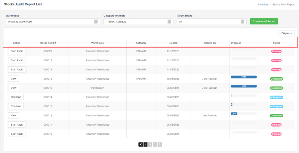Click In Progress badge for audit 000013
Screen dimensions: 299x153
[x=276, y=106]
